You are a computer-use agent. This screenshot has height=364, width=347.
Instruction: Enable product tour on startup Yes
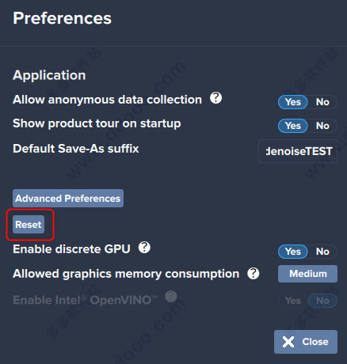(x=293, y=126)
